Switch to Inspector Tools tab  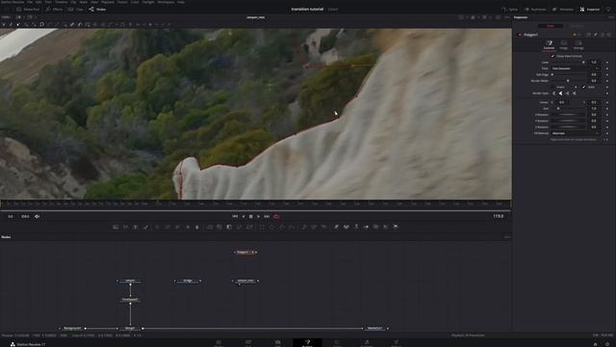[550, 26]
